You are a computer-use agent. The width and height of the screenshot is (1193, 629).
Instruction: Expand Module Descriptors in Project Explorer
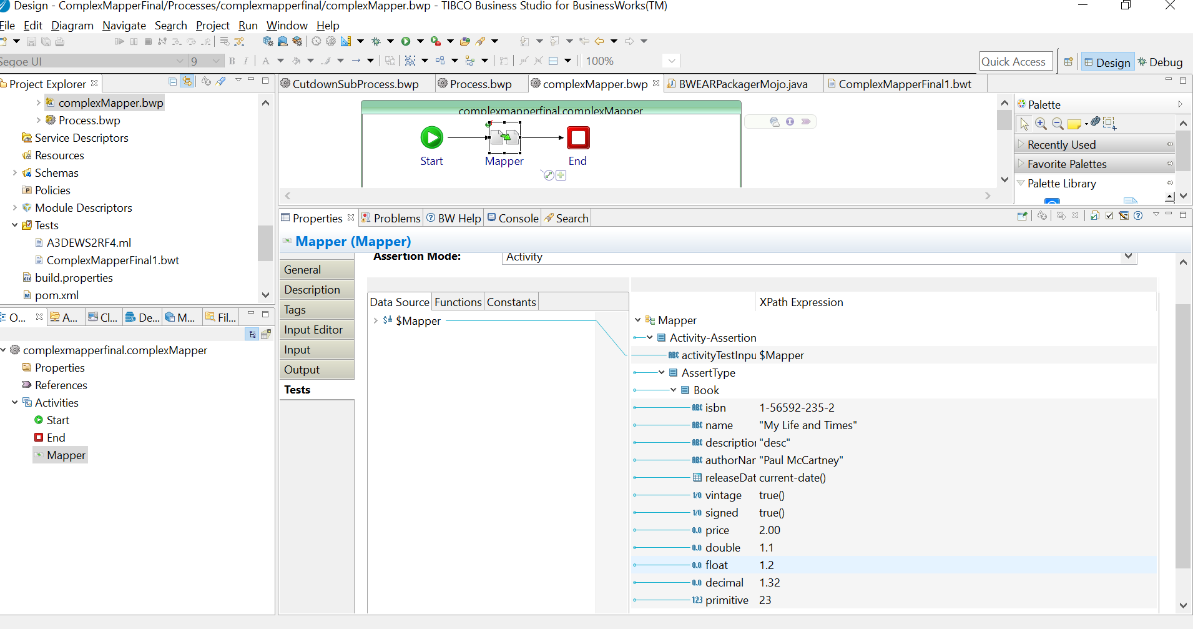[14, 208]
